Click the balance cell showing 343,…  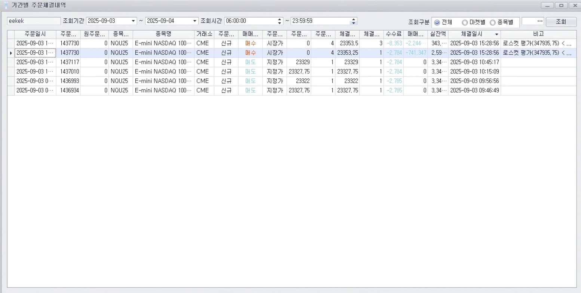pyautogui.click(x=438, y=43)
